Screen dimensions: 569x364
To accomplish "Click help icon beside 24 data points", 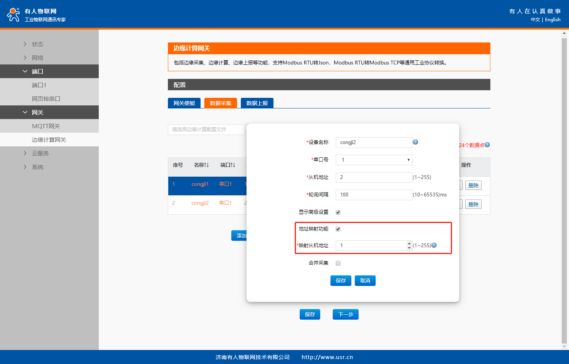I will 487,145.
